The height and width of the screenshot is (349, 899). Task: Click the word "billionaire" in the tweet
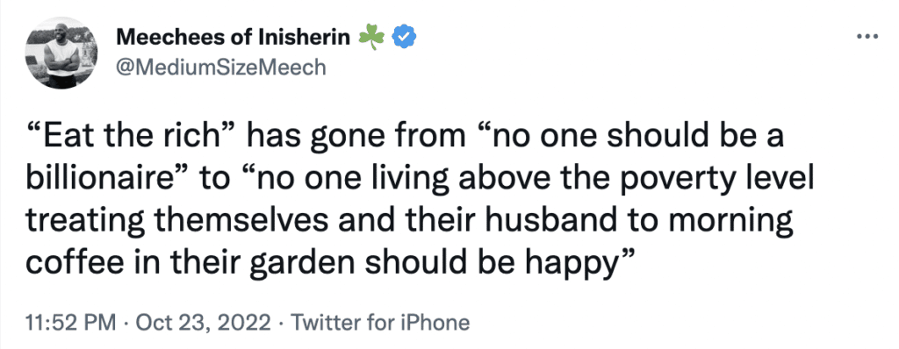point(100,181)
